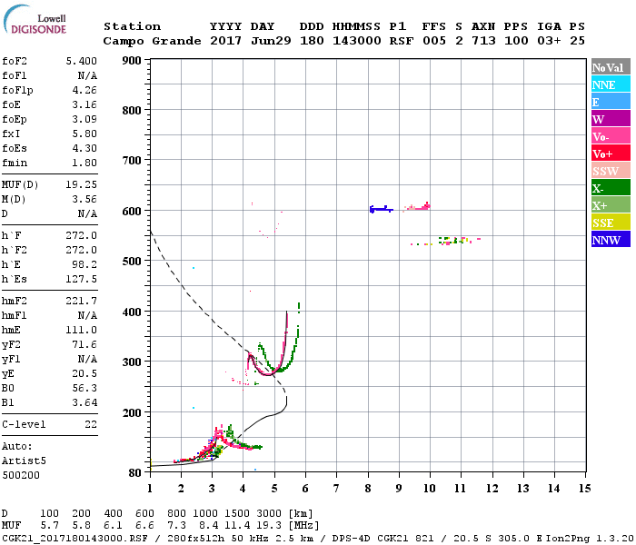636x545 pixels.
Task: Click the SSW light pink legend swatch
Action: tap(611, 171)
